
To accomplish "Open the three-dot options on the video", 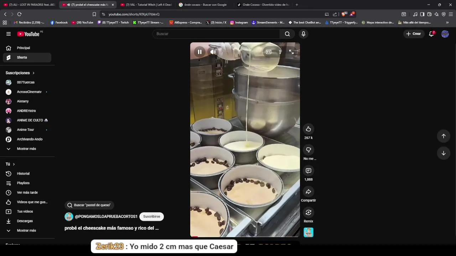I will (x=280, y=52).
